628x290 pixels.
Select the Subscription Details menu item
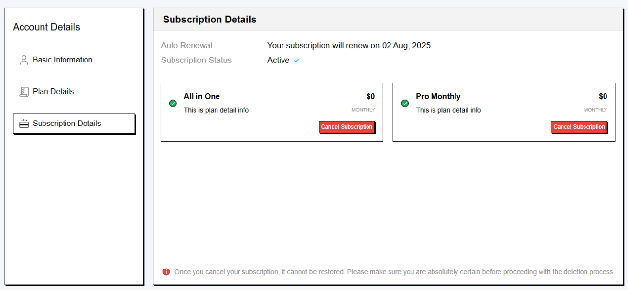(74, 124)
